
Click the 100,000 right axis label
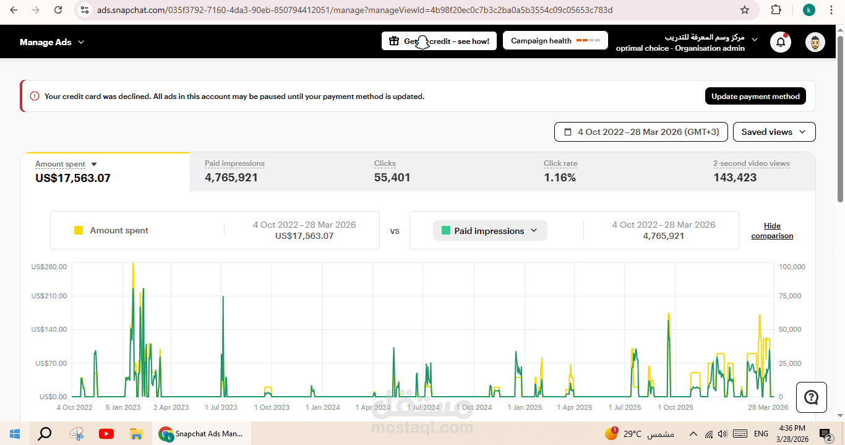click(x=792, y=267)
